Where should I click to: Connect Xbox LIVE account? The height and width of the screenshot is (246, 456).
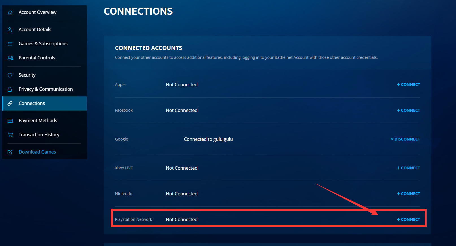click(408, 168)
